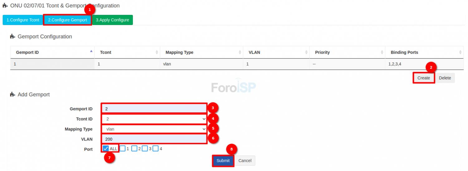Image resolution: width=468 pixels, height=171 pixels.
Task: Click the Add Gemport puzzle icon
Action: [12, 94]
